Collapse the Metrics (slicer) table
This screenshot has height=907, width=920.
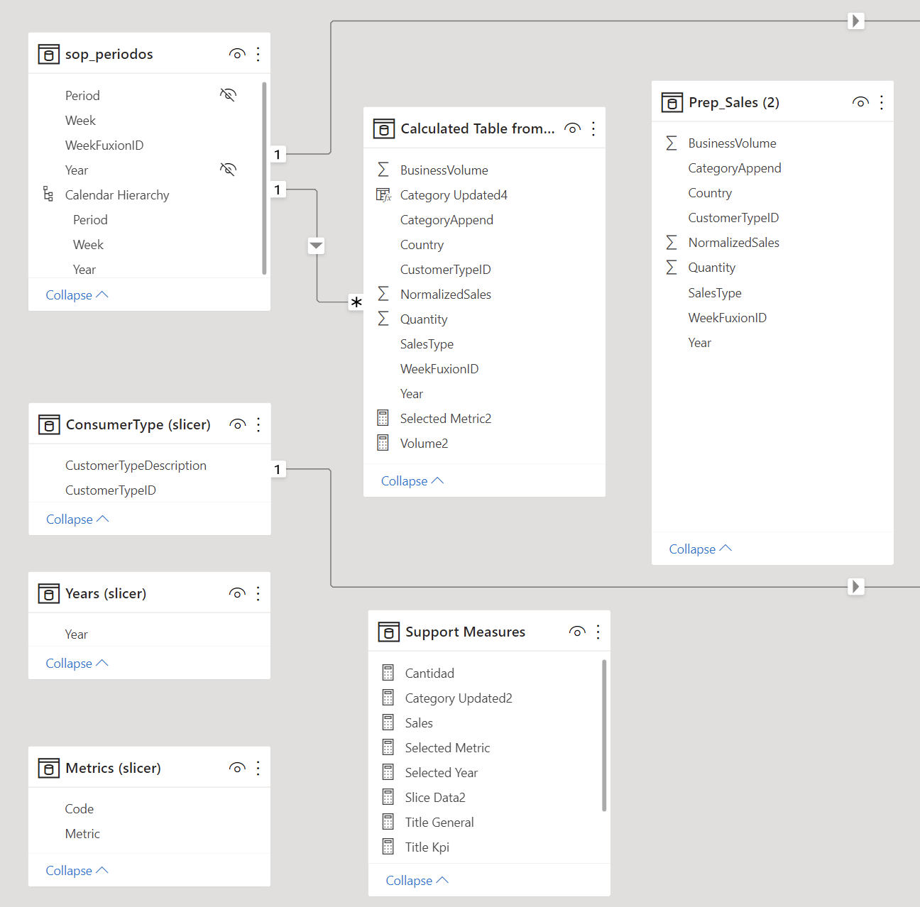(x=77, y=870)
